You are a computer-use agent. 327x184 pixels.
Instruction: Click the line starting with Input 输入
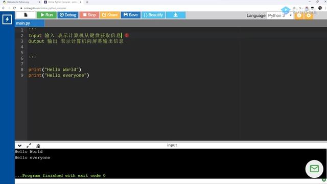[x=75, y=35]
